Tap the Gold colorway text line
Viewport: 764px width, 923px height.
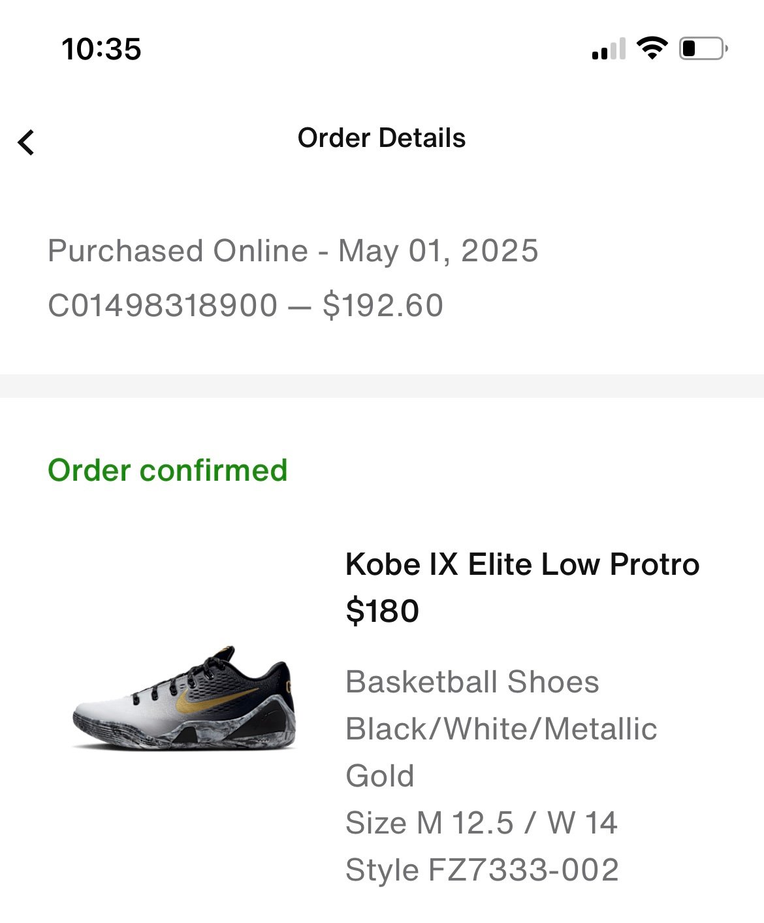[380, 776]
